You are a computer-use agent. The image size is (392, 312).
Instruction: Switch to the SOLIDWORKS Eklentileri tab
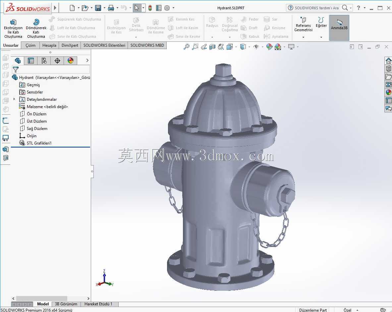104,45
